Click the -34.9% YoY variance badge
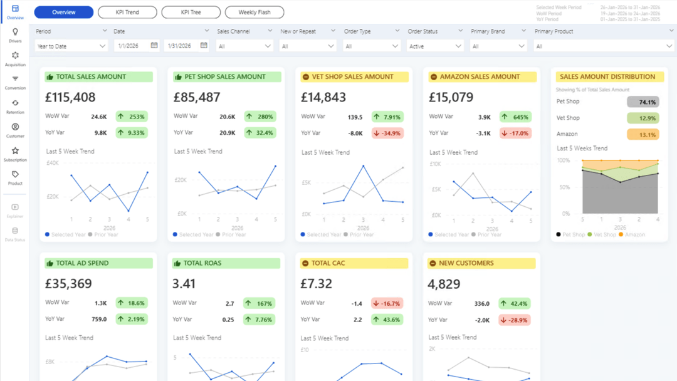This screenshot has height=381, width=677. [387, 133]
